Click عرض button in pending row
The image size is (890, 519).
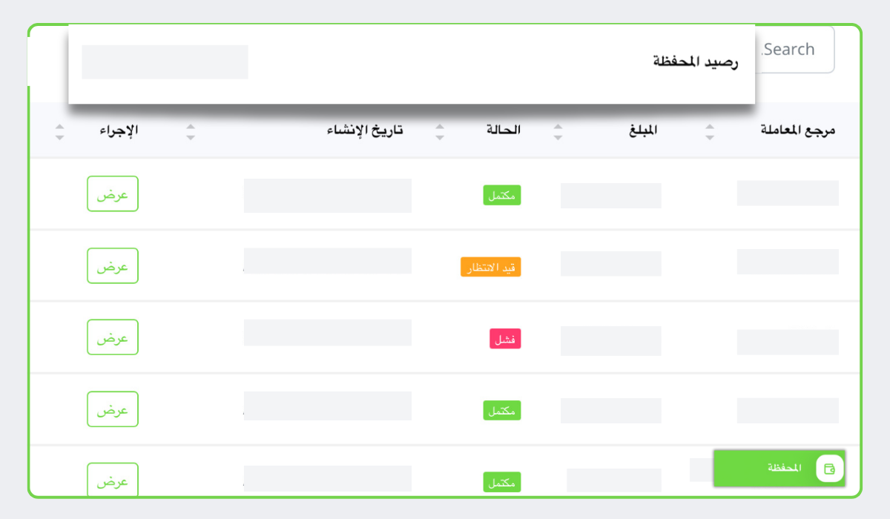click(113, 265)
